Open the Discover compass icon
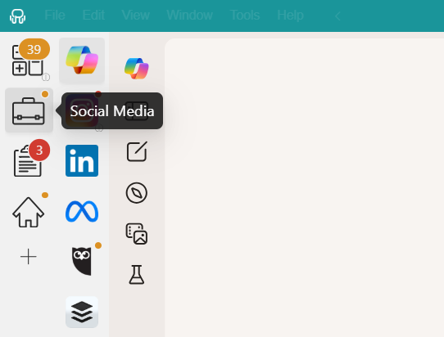Viewport: 444px width, 337px height. (x=137, y=193)
